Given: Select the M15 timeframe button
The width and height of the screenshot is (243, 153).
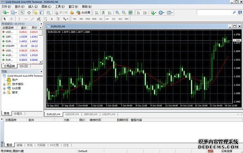Looking at the screenshot, I should coord(88,19).
